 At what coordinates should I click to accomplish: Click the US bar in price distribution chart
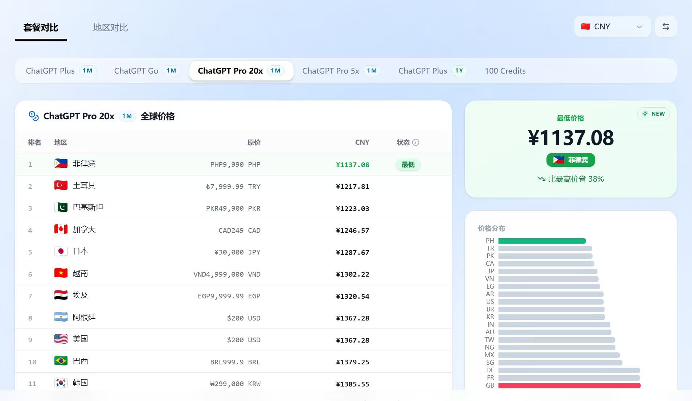pos(551,302)
